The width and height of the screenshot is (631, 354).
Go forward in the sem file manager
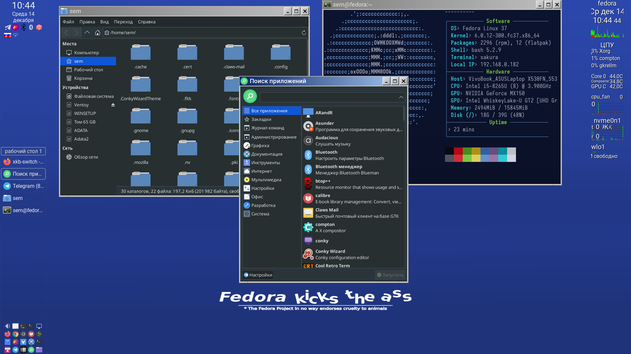pyautogui.click(x=76, y=33)
